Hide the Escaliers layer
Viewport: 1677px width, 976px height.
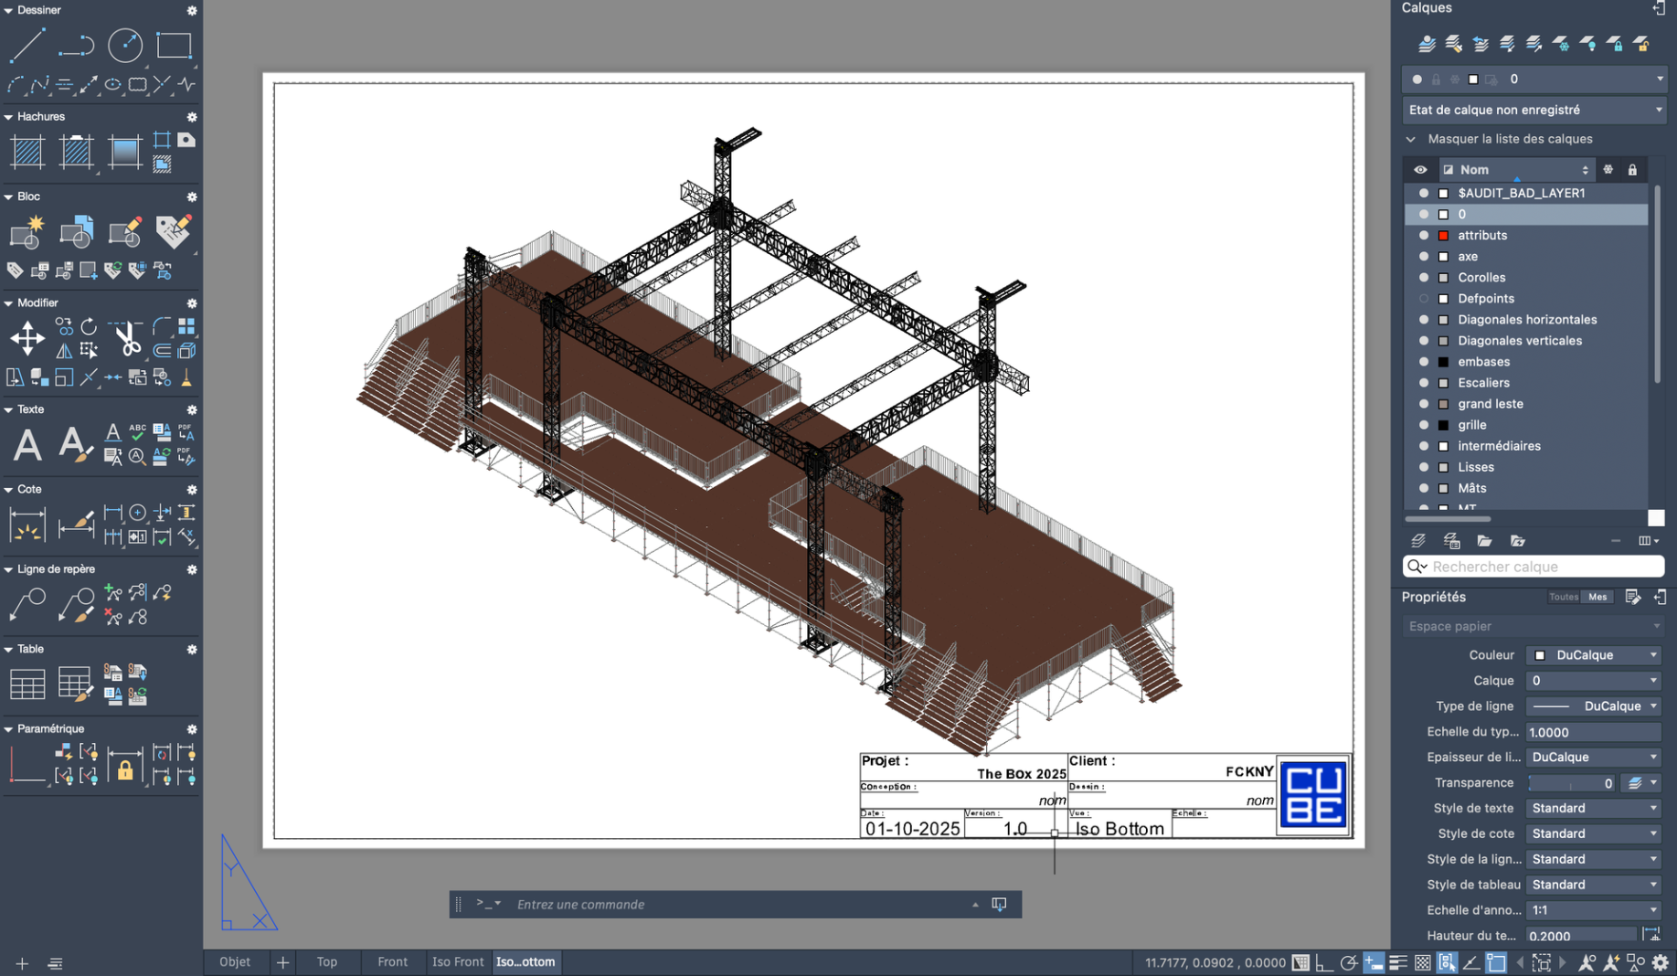[x=1423, y=383]
